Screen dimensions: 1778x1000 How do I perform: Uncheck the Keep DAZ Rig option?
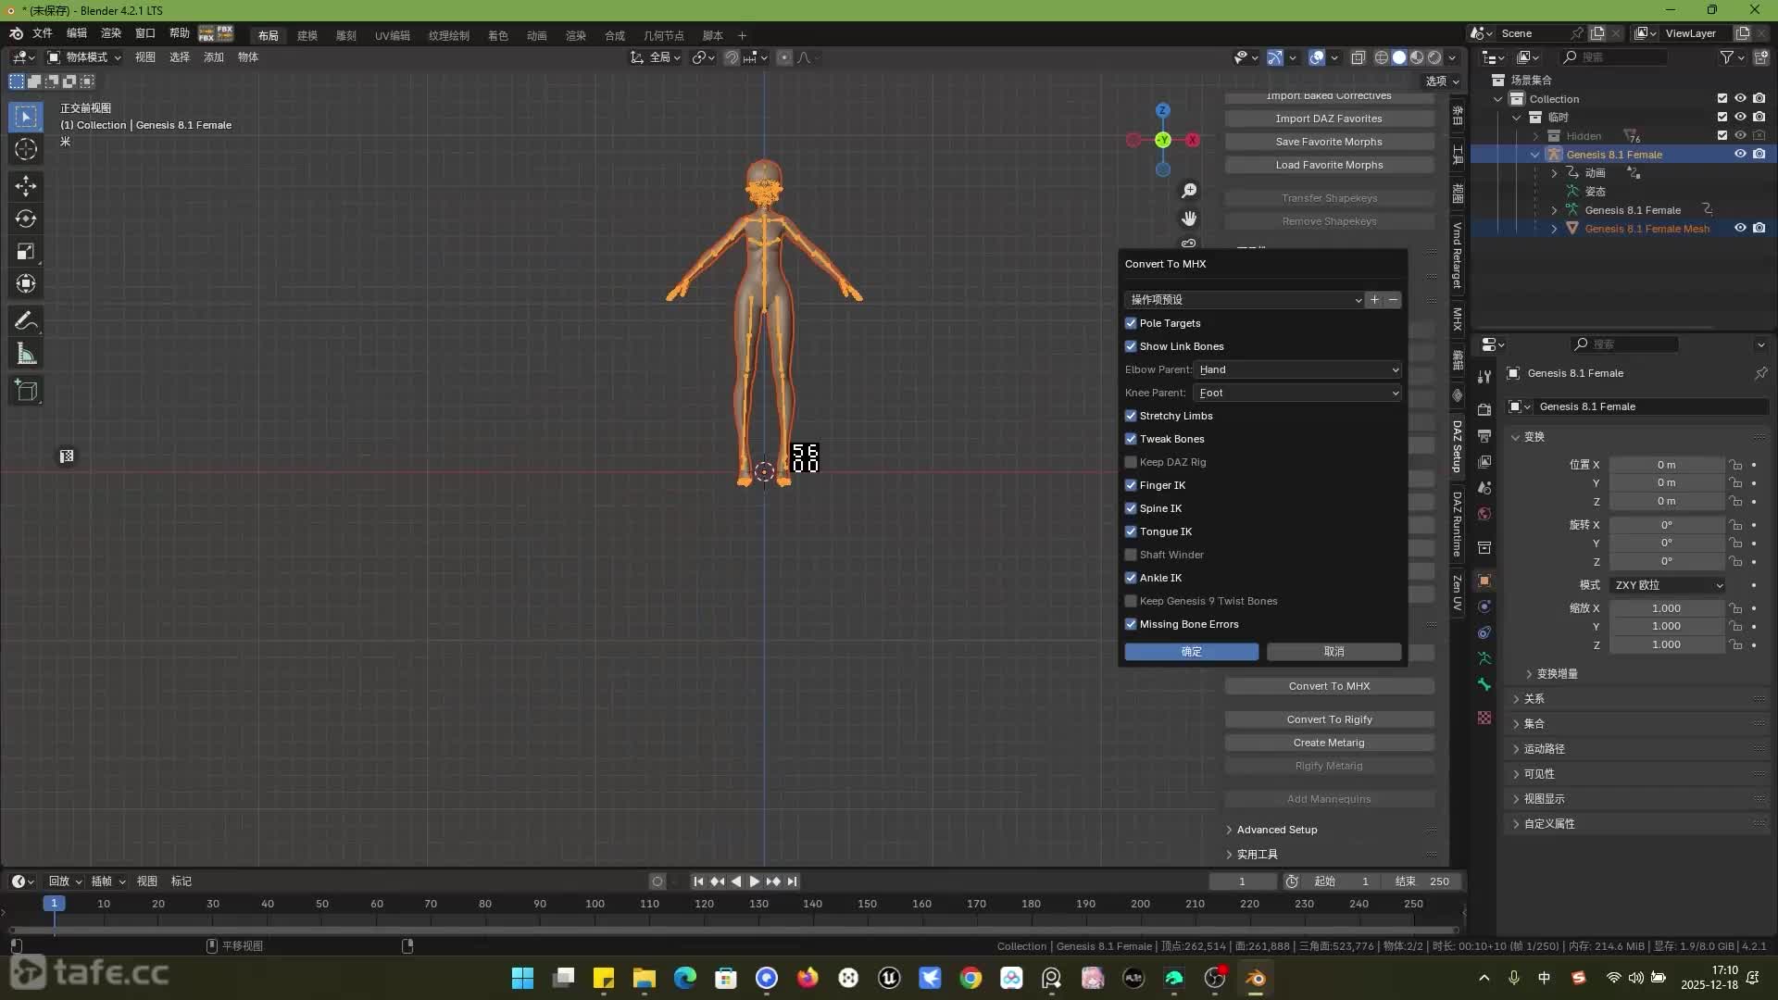click(1131, 462)
